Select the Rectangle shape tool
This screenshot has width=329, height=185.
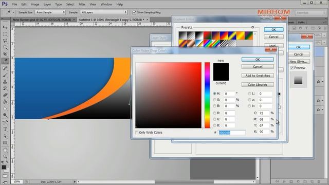[x=5, y=143]
